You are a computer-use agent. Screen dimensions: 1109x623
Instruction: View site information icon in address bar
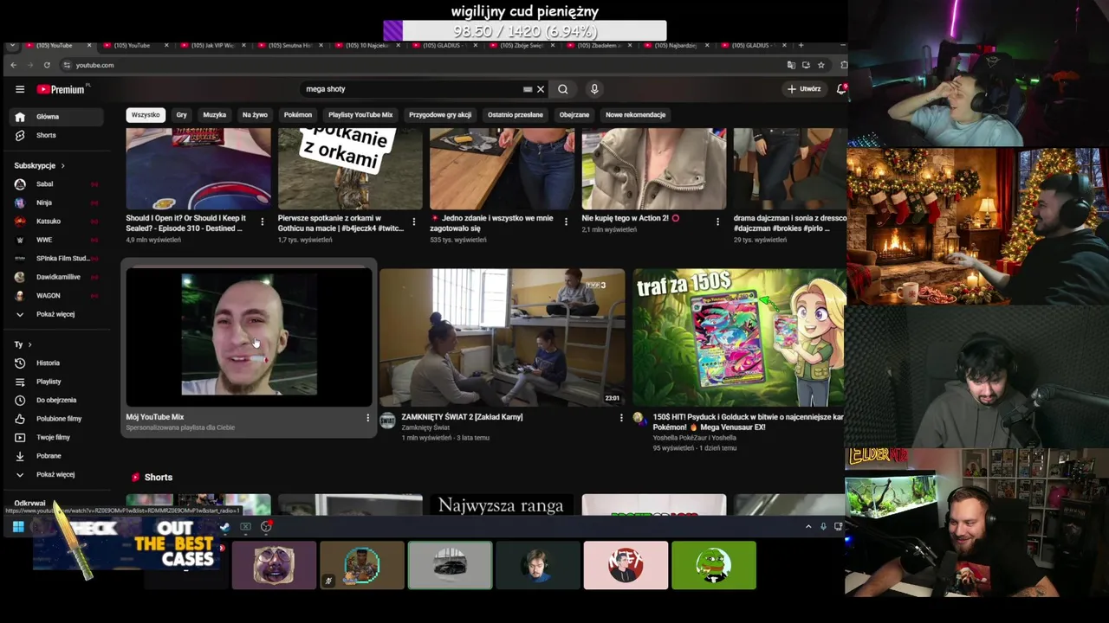pyautogui.click(x=67, y=65)
